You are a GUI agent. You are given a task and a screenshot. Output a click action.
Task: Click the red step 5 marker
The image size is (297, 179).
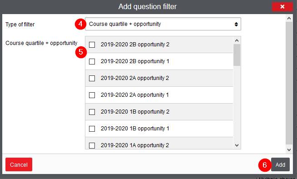tap(81, 52)
